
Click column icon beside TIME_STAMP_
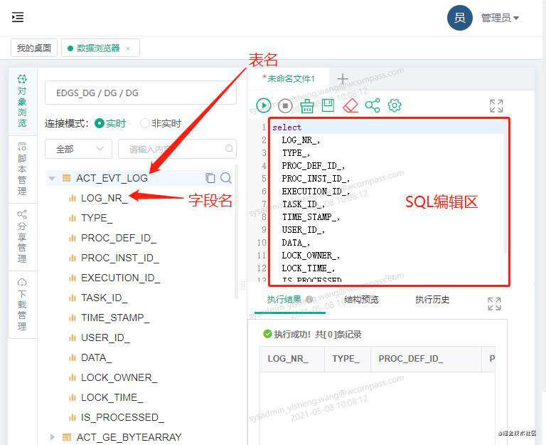pos(73,318)
